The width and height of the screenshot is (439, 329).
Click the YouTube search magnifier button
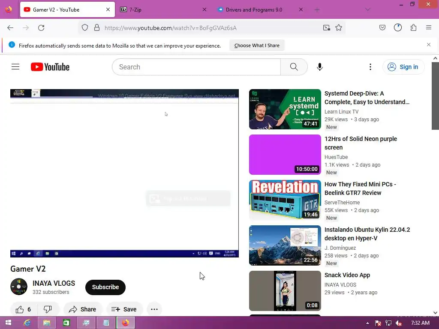294,67
